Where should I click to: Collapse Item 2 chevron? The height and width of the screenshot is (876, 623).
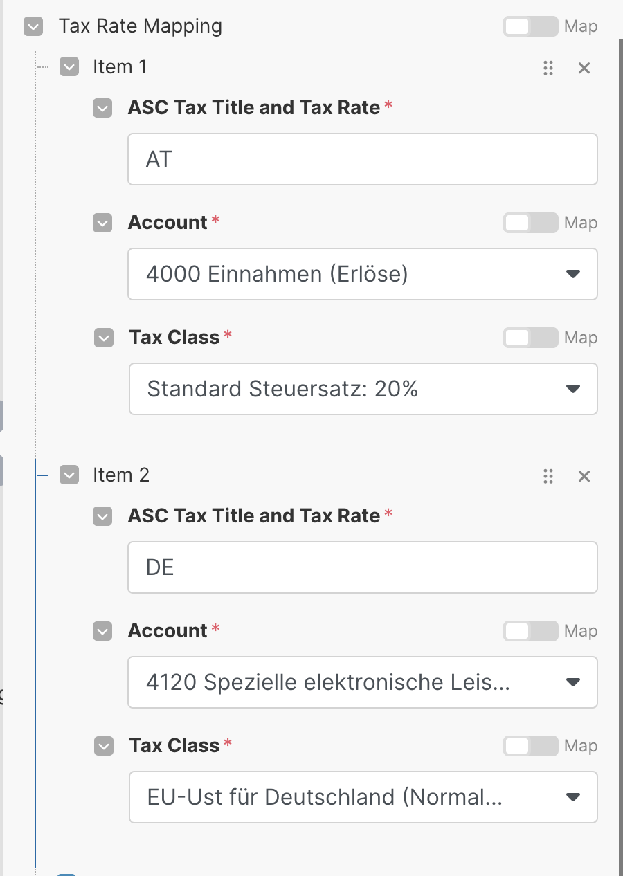coord(69,475)
